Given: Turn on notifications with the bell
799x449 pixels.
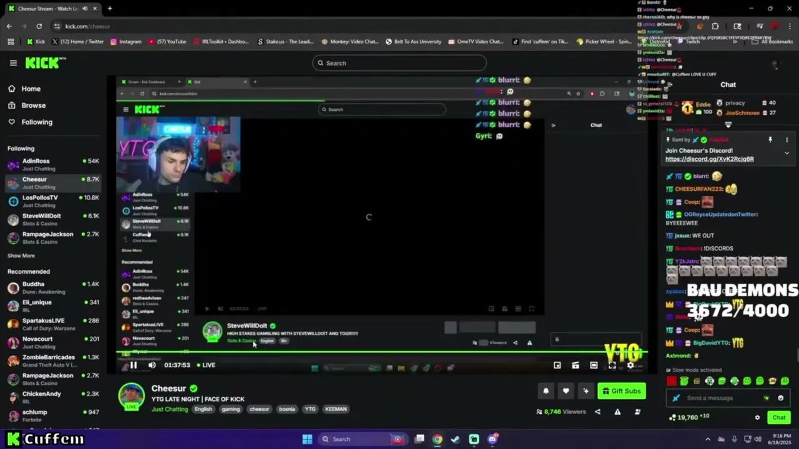Looking at the screenshot, I should point(546,391).
